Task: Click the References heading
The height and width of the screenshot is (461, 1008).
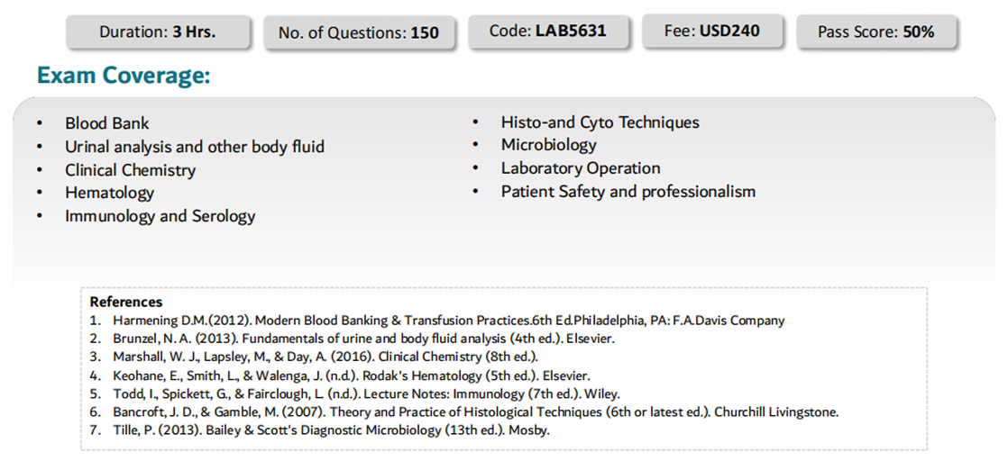Action: pyautogui.click(x=126, y=302)
